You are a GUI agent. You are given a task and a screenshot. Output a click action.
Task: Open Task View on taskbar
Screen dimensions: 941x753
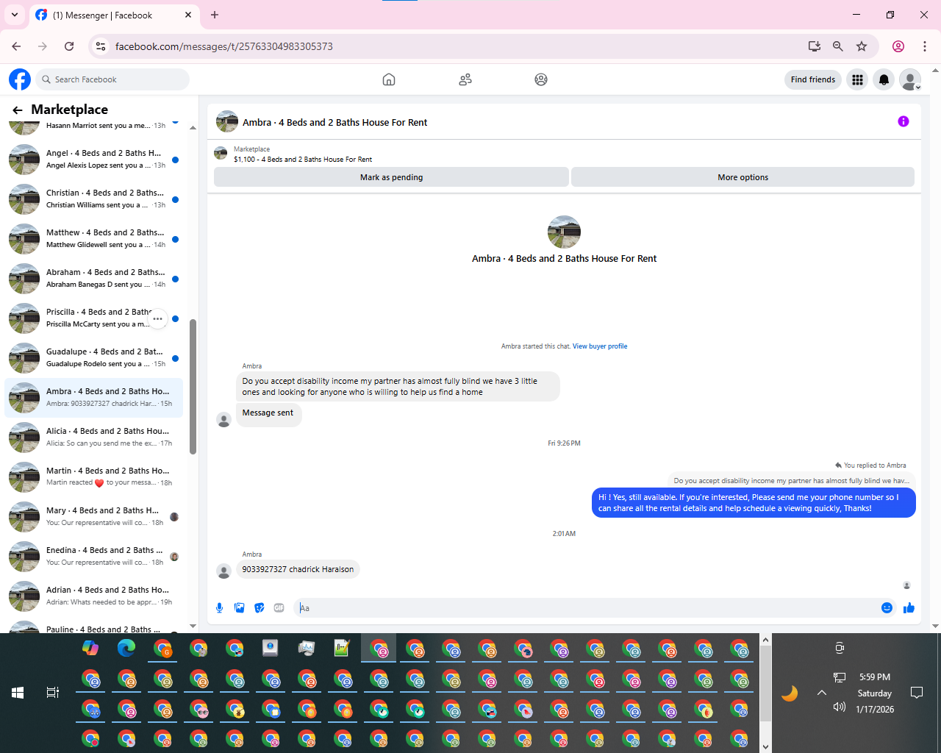coord(53,693)
